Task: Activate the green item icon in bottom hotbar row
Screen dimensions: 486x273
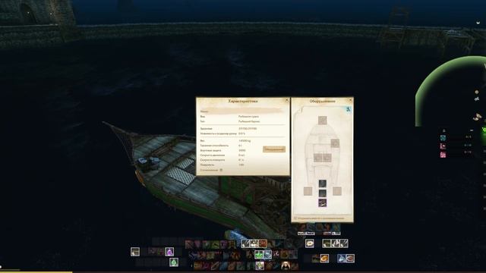Action: tap(260, 265)
